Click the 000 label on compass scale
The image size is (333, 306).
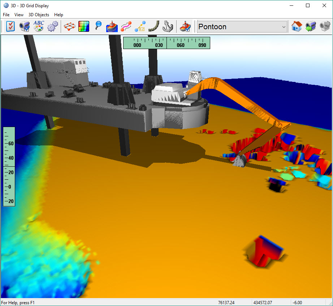click(x=137, y=45)
